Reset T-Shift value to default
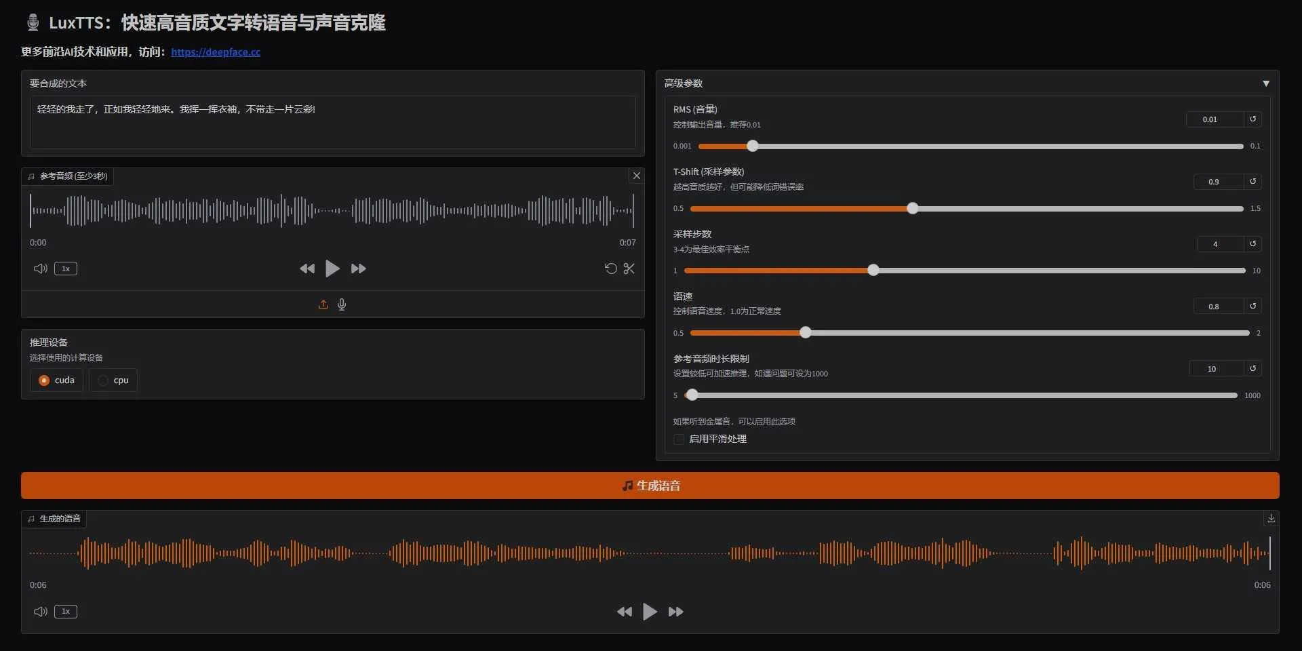The image size is (1302, 651). click(1252, 182)
